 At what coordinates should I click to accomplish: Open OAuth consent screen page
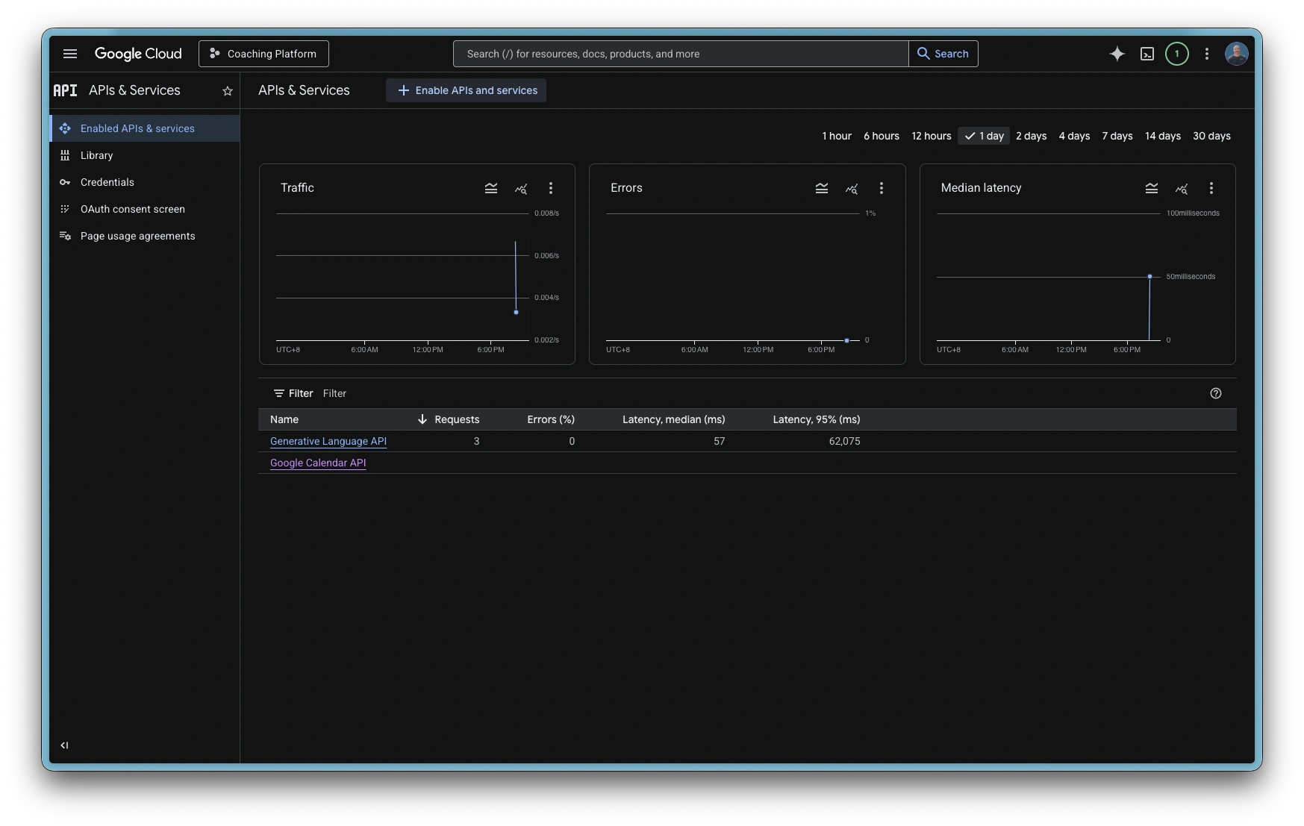pyautogui.click(x=133, y=209)
